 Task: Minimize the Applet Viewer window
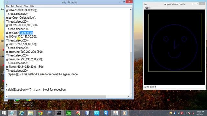click(192, 4)
